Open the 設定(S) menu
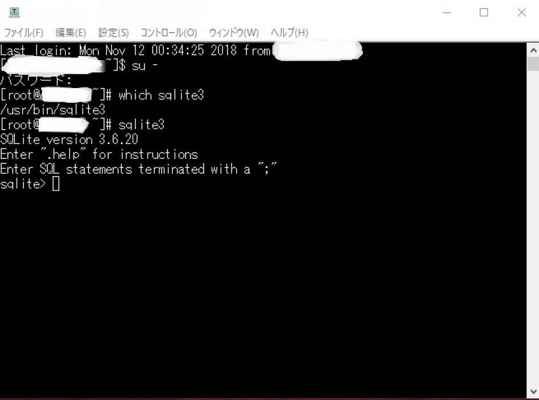Screen dimensions: 539x400 click(113, 33)
